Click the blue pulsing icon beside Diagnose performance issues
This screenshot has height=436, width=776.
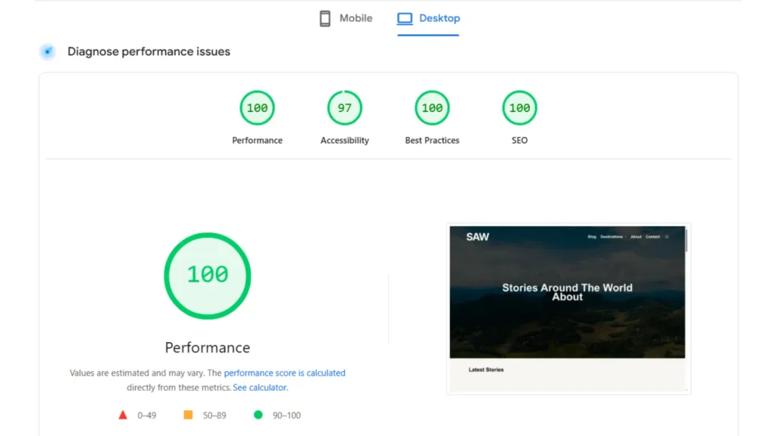click(x=48, y=51)
